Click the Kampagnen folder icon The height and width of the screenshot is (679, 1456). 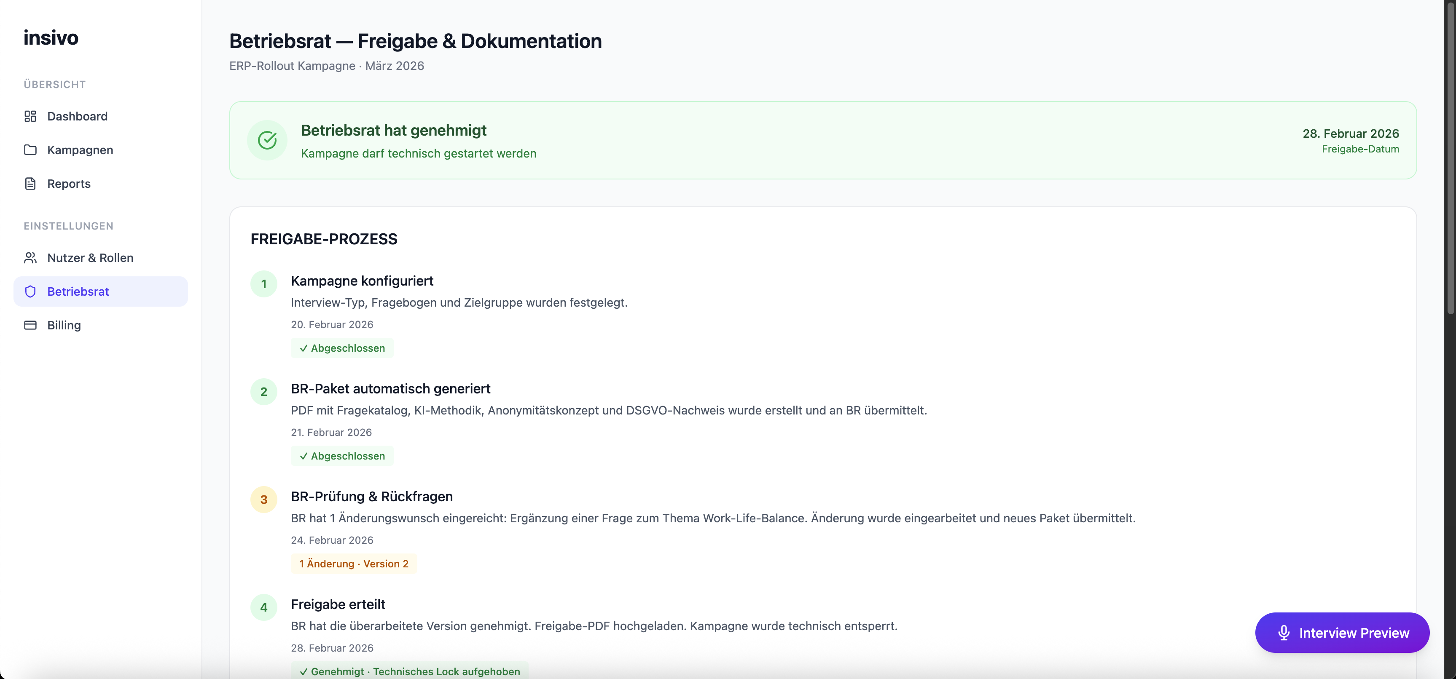[30, 150]
